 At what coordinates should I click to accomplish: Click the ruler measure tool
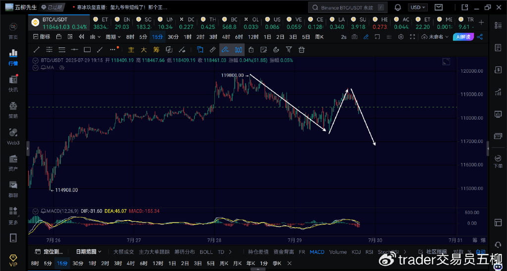coord(212,50)
